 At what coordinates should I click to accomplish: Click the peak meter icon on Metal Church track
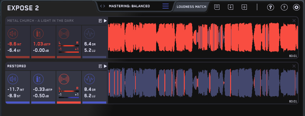tap(38, 34)
